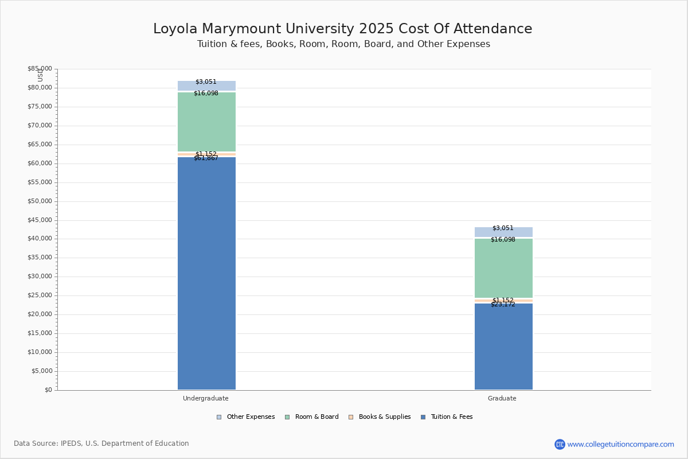Click the Room & Board legend swatch

[x=287, y=417]
